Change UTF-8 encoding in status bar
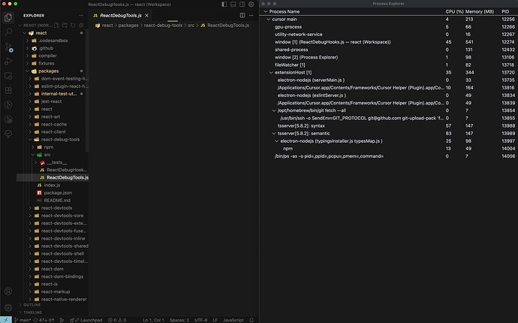This screenshot has width=518, height=323. coord(201,320)
